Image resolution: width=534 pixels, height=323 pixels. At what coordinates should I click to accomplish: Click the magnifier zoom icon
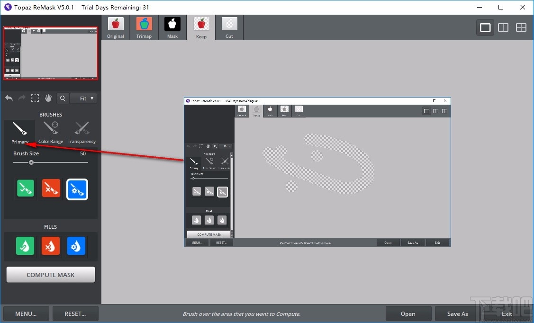point(63,99)
